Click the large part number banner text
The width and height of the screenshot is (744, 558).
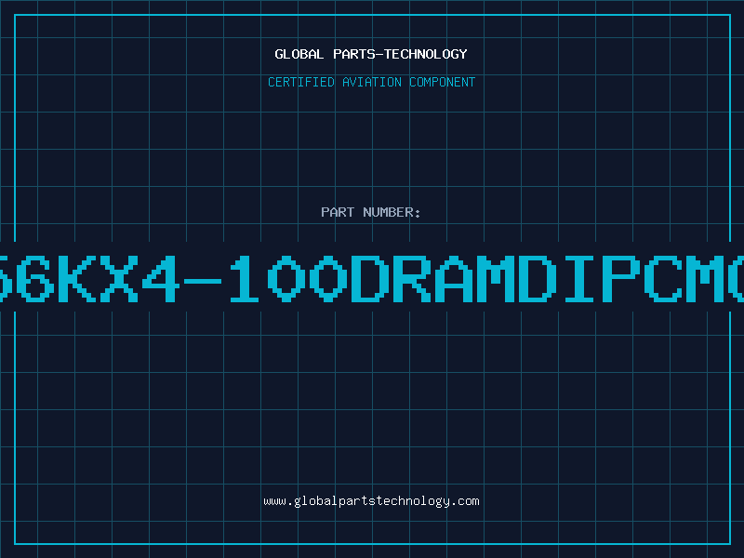[x=372, y=279]
